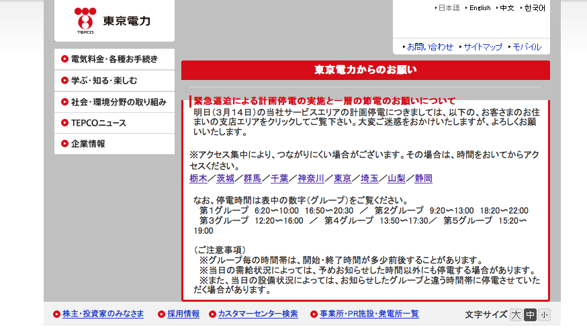Open 社会・環境分野の取り組み menu item
The width and height of the screenshot is (587, 336).
pyautogui.click(x=118, y=101)
